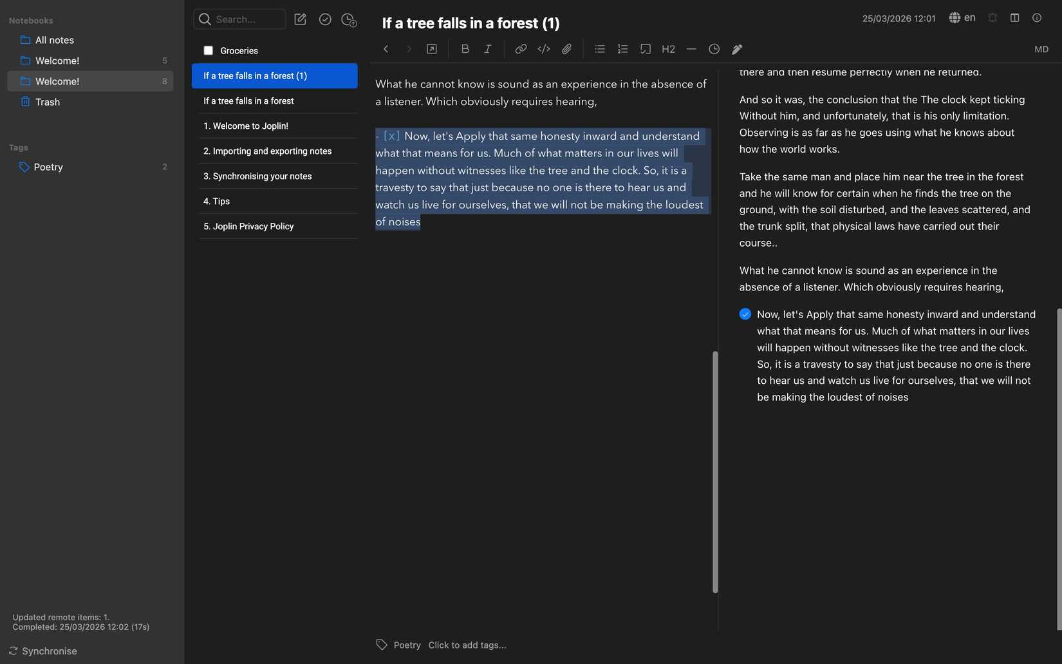The height and width of the screenshot is (664, 1062).
Task: Open spell checker language en dropdown
Action: click(x=962, y=18)
